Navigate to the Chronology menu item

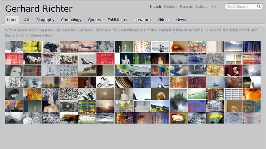[71, 20]
